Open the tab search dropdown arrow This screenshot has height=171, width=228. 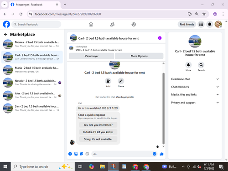(5, 5)
